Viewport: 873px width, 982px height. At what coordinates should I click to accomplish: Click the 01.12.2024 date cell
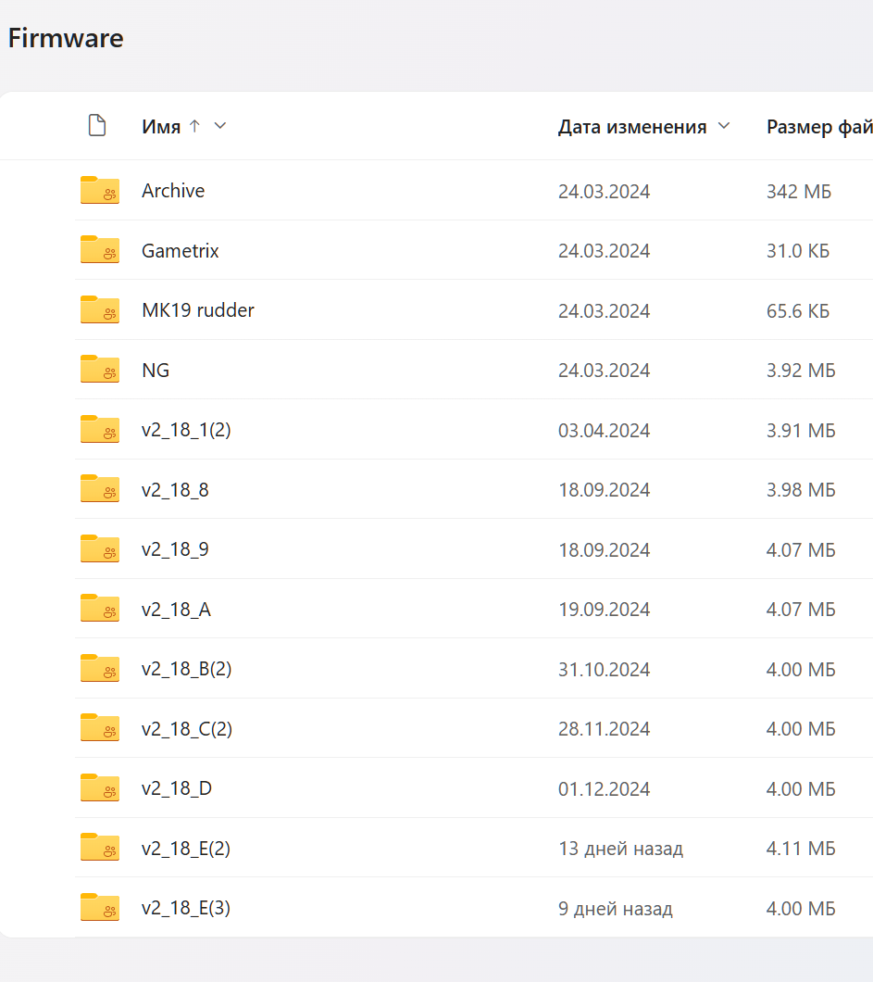point(604,789)
